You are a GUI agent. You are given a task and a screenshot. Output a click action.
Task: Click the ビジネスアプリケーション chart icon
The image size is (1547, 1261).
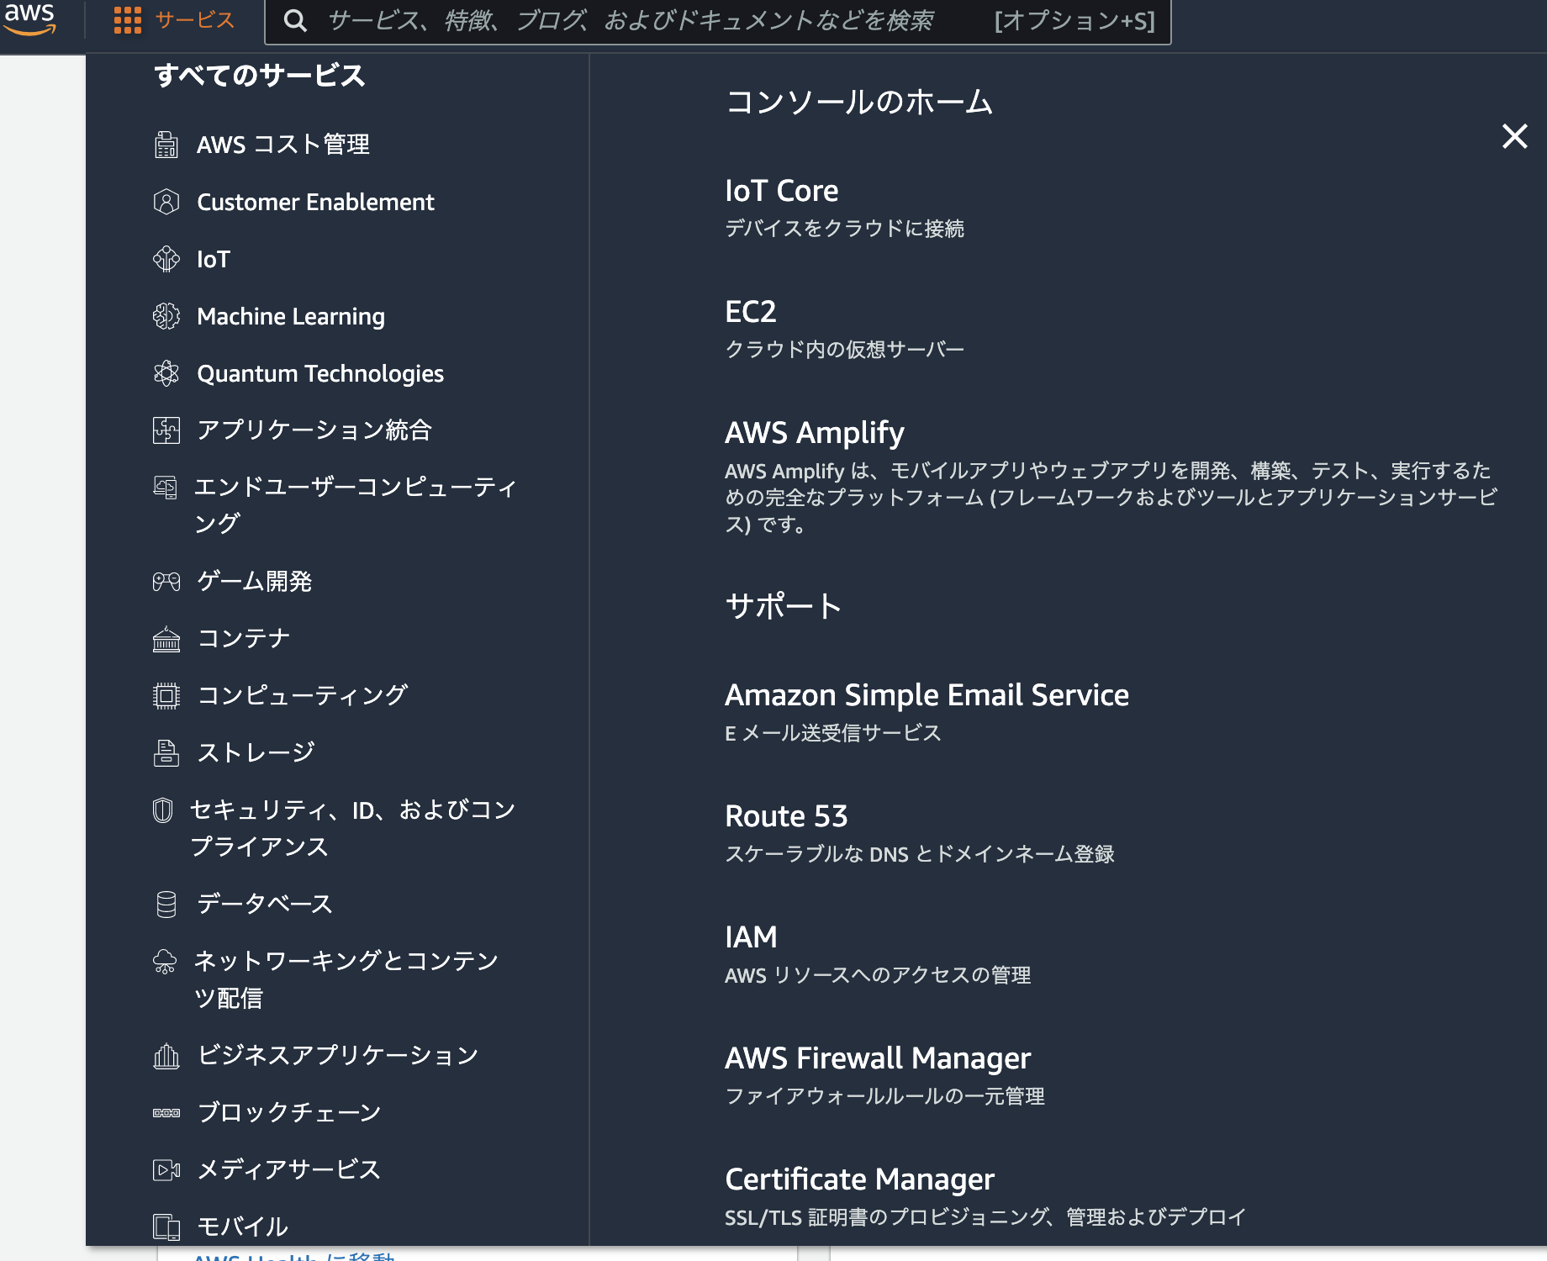pos(166,1056)
